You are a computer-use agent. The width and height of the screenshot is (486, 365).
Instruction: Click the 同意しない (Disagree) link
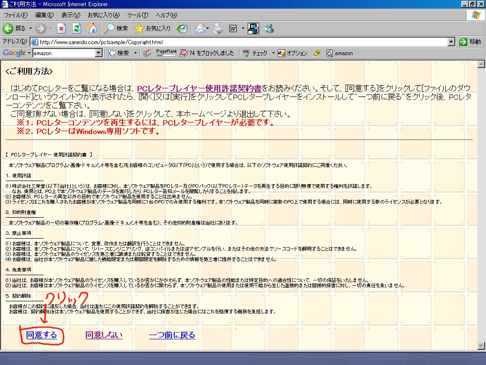click(104, 335)
